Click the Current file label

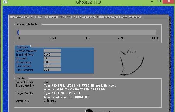23,101
